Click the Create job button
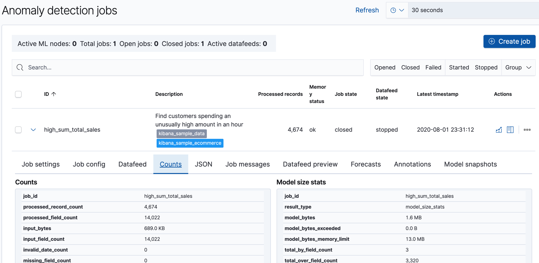The width and height of the screenshot is (539, 263). pos(509,41)
